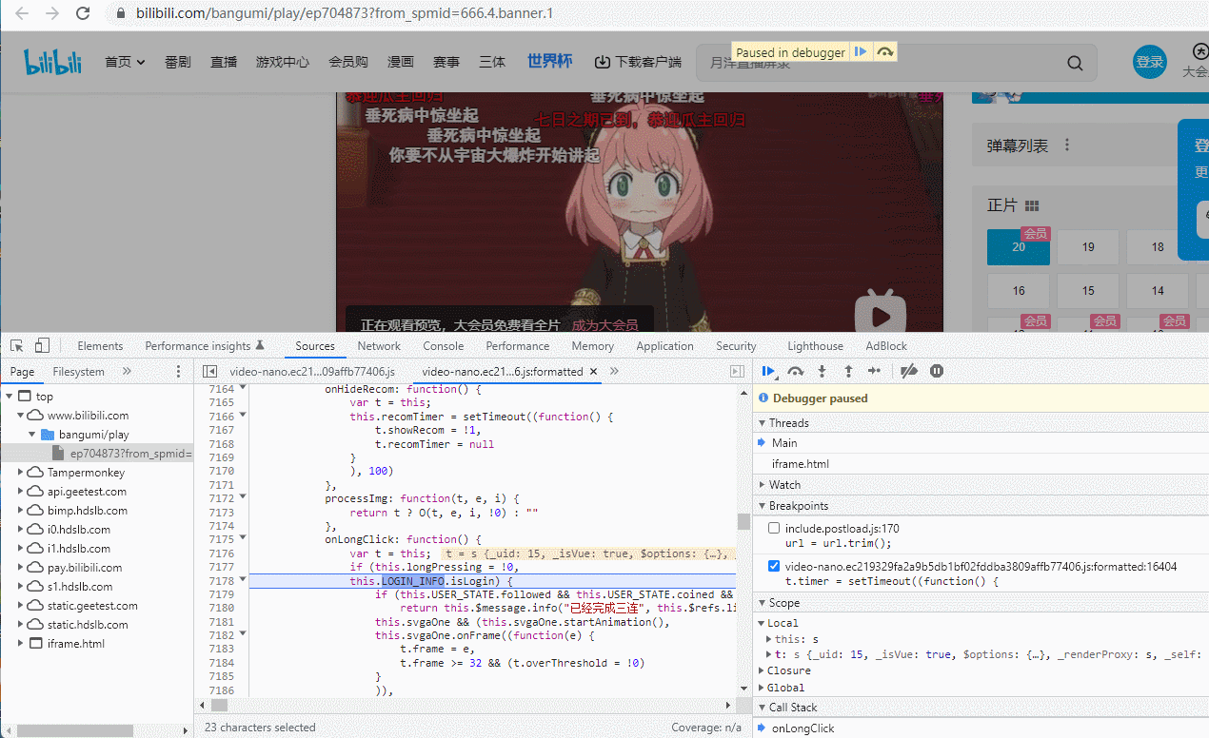Image resolution: width=1209 pixels, height=738 pixels.
Task: Open the Lighthouse panel
Action: (815, 346)
